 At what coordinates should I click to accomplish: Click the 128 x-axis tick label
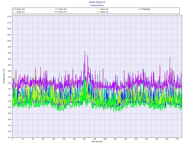pyautogui.click(x=54, y=139)
